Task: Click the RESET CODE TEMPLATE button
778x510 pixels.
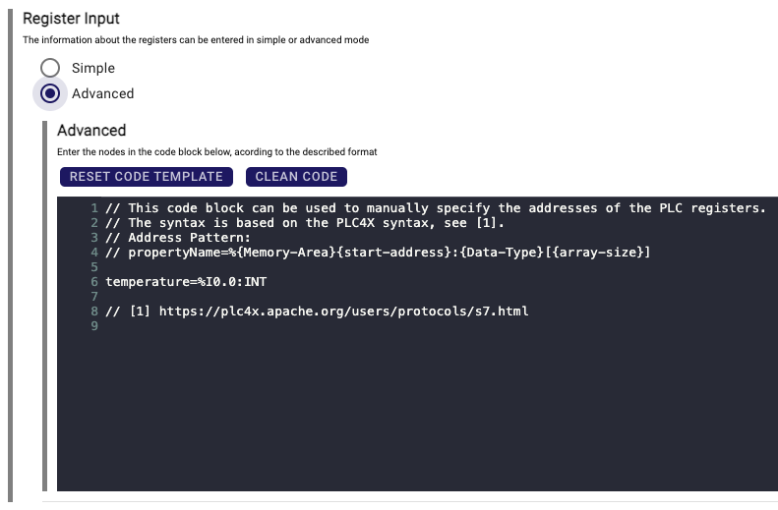Action: [x=146, y=177]
